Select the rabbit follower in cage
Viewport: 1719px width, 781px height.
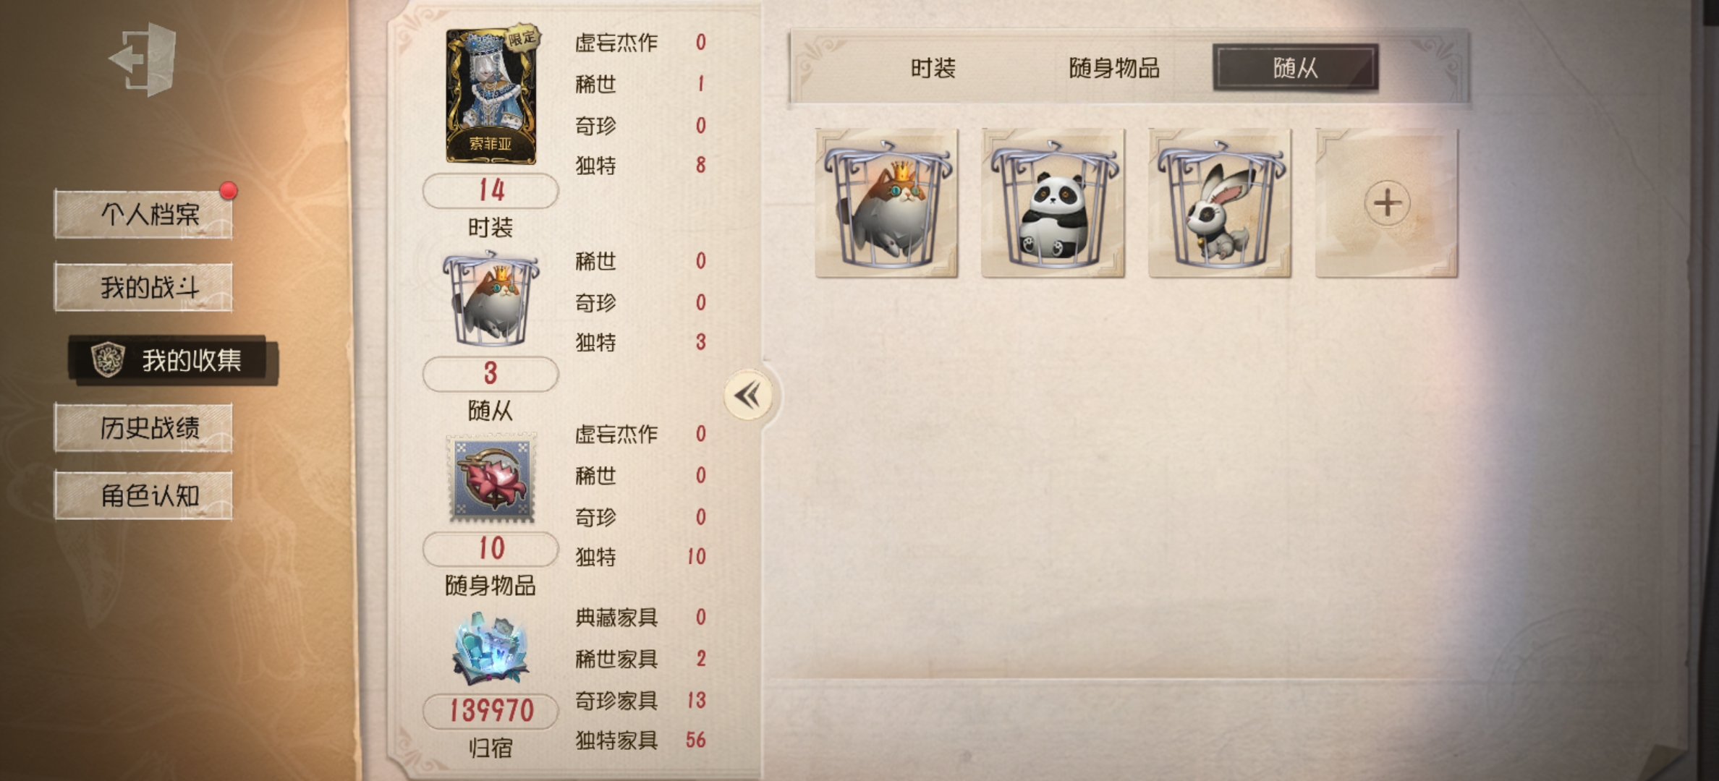1220,203
